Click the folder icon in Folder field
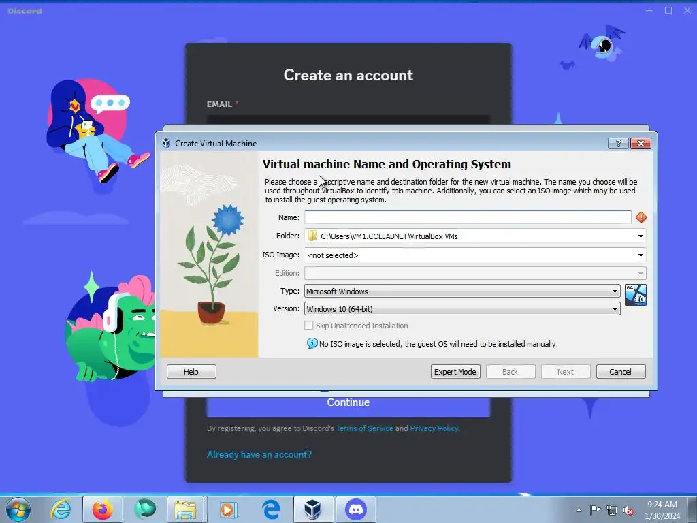Screen dimensions: 697x523 tap(312, 236)
